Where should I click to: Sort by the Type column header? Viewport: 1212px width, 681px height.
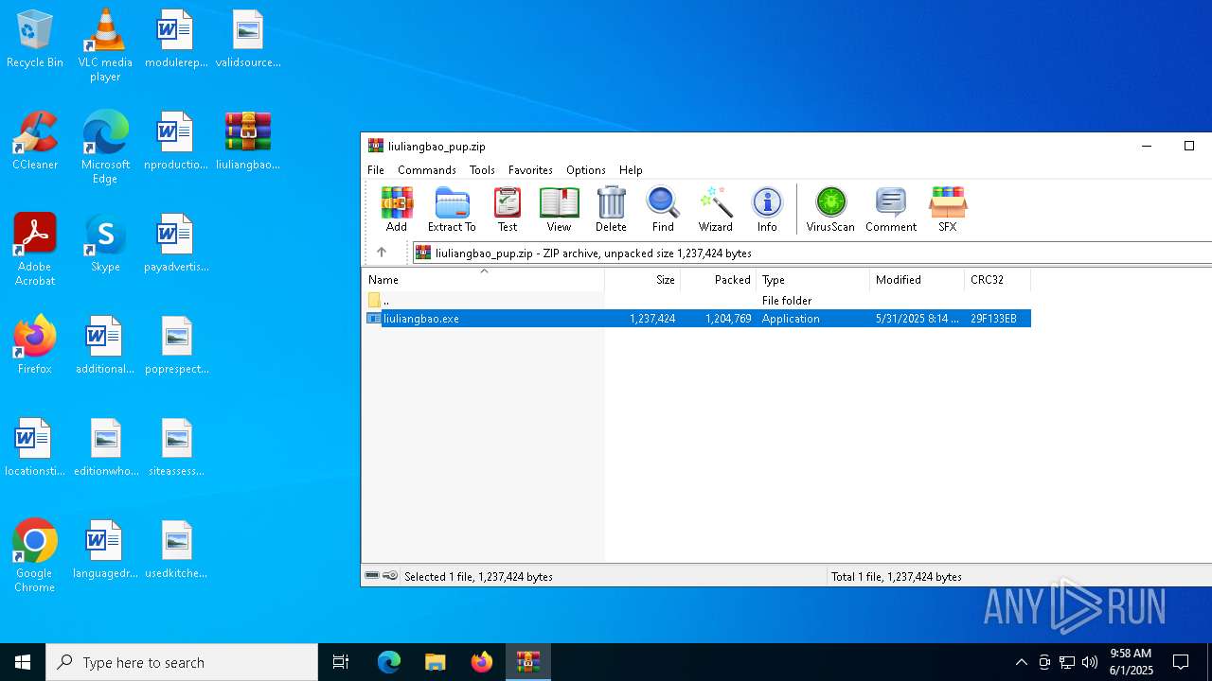click(813, 280)
